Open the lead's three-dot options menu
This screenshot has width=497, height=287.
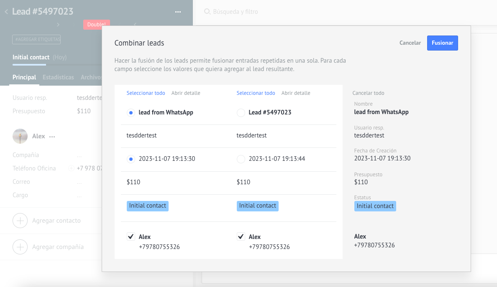click(x=178, y=12)
